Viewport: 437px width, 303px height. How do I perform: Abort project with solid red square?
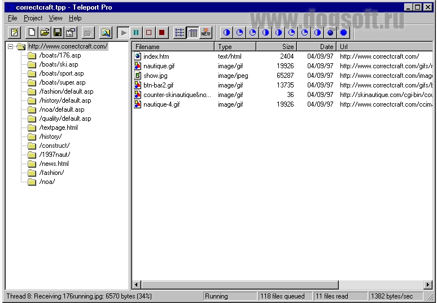point(161,33)
